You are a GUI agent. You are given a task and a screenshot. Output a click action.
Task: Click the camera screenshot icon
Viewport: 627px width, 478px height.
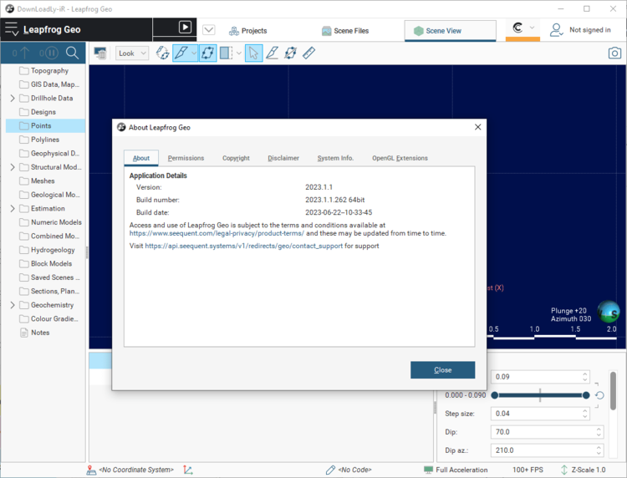[x=614, y=53]
